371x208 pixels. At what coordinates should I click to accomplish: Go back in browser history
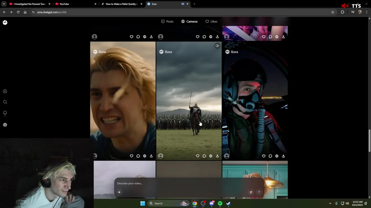4,12
